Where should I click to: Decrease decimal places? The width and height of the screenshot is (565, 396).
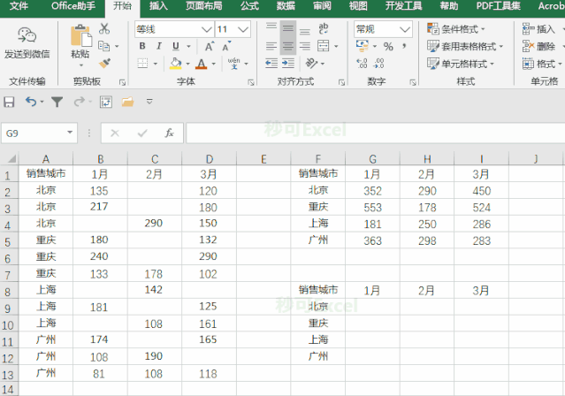point(378,64)
